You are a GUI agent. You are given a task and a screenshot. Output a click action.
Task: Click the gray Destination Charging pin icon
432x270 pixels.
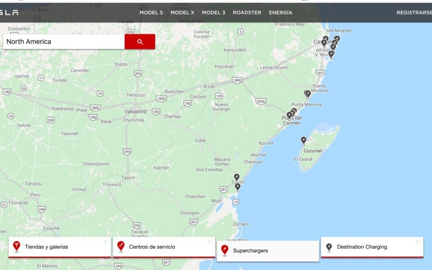coord(329,247)
